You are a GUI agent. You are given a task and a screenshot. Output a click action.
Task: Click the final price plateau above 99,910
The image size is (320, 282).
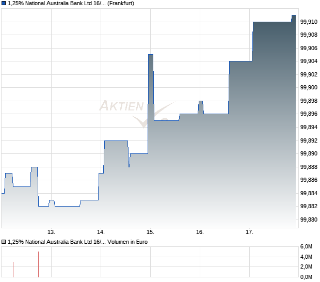(294, 15)
